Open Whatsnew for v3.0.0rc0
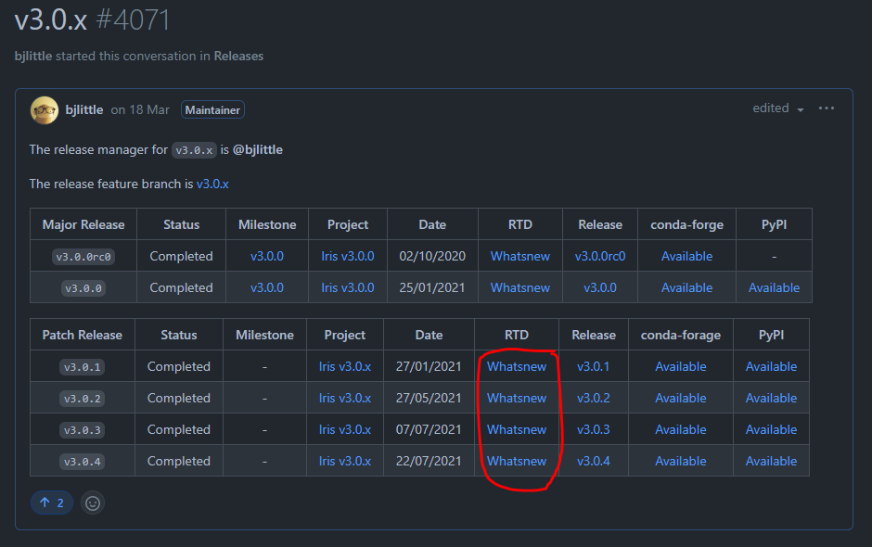Screen dimensions: 872x547 [520, 256]
